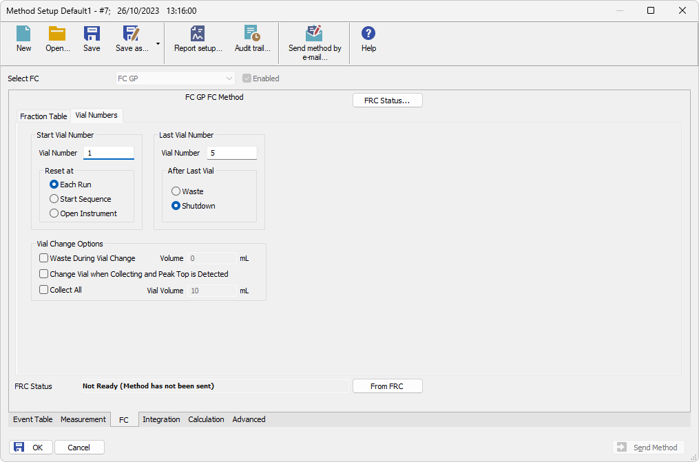Close the Method Setup window
The image size is (699, 462).
[682, 10]
